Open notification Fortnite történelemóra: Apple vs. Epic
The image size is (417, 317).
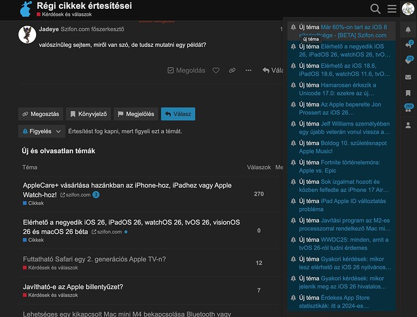tap(342, 166)
